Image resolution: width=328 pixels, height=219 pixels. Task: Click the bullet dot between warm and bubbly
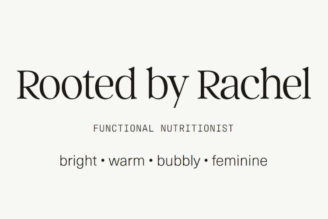point(151,161)
